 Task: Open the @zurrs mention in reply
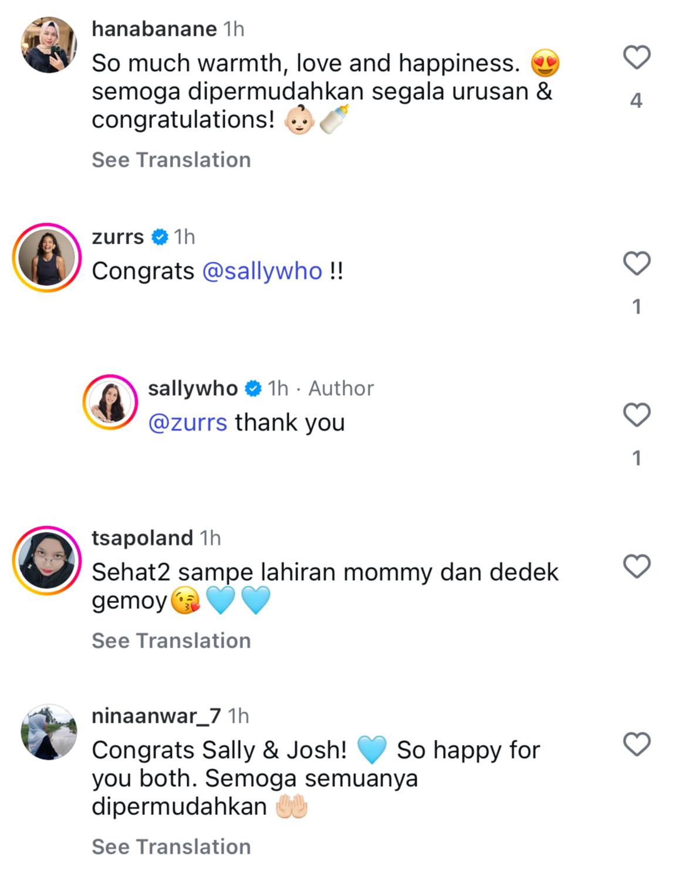click(x=188, y=423)
